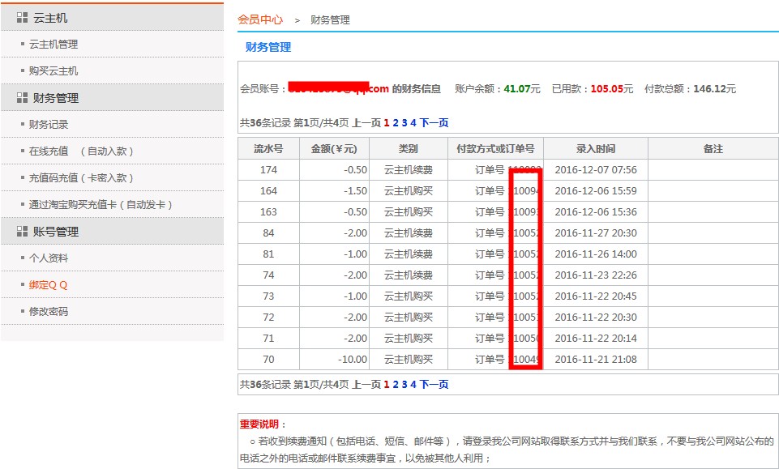Click the grid icon beside 账号管理 header

click(x=22, y=232)
